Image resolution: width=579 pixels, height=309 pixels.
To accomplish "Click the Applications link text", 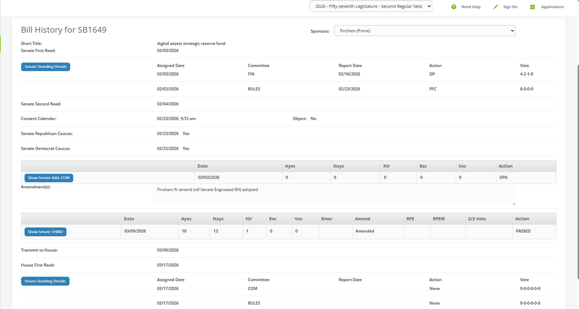I will pyautogui.click(x=552, y=7).
